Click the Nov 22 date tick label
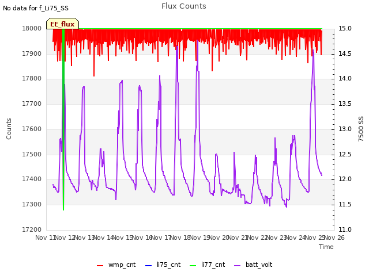The image size is (369, 276). click(x=258, y=237)
